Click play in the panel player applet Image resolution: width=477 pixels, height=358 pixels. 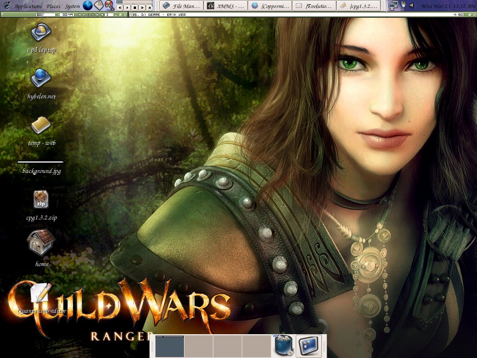pyautogui.click(x=127, y=7)
